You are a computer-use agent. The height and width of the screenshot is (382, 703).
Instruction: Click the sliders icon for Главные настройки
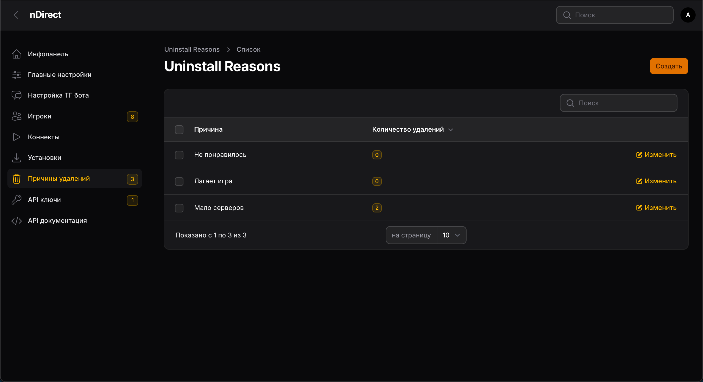click(x=16, y=75)
